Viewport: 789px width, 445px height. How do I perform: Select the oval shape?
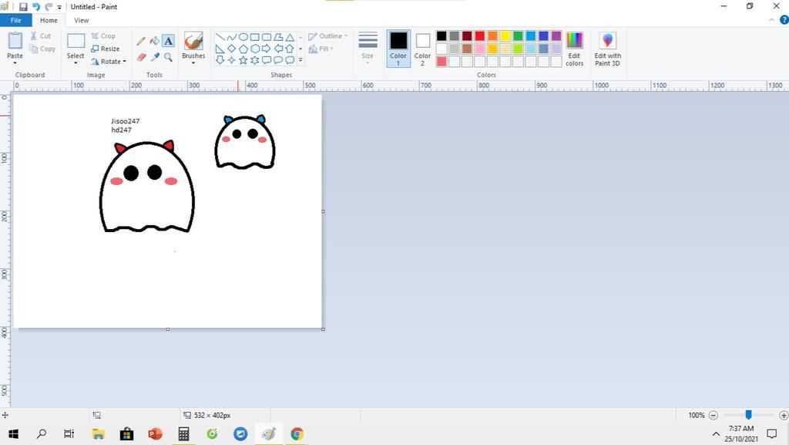243,36
